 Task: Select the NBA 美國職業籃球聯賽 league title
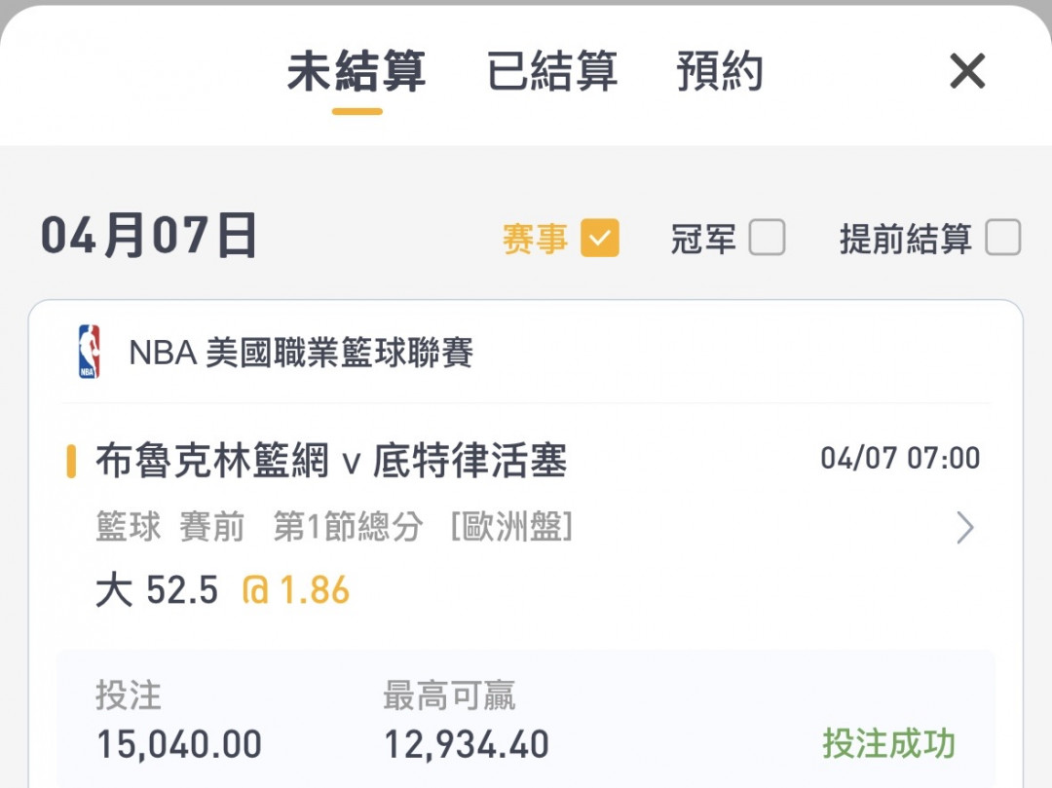[301, 353]
